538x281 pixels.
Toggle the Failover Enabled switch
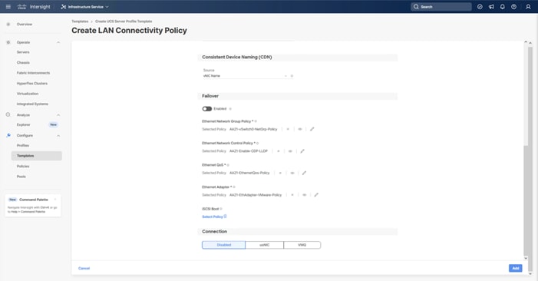207,109
